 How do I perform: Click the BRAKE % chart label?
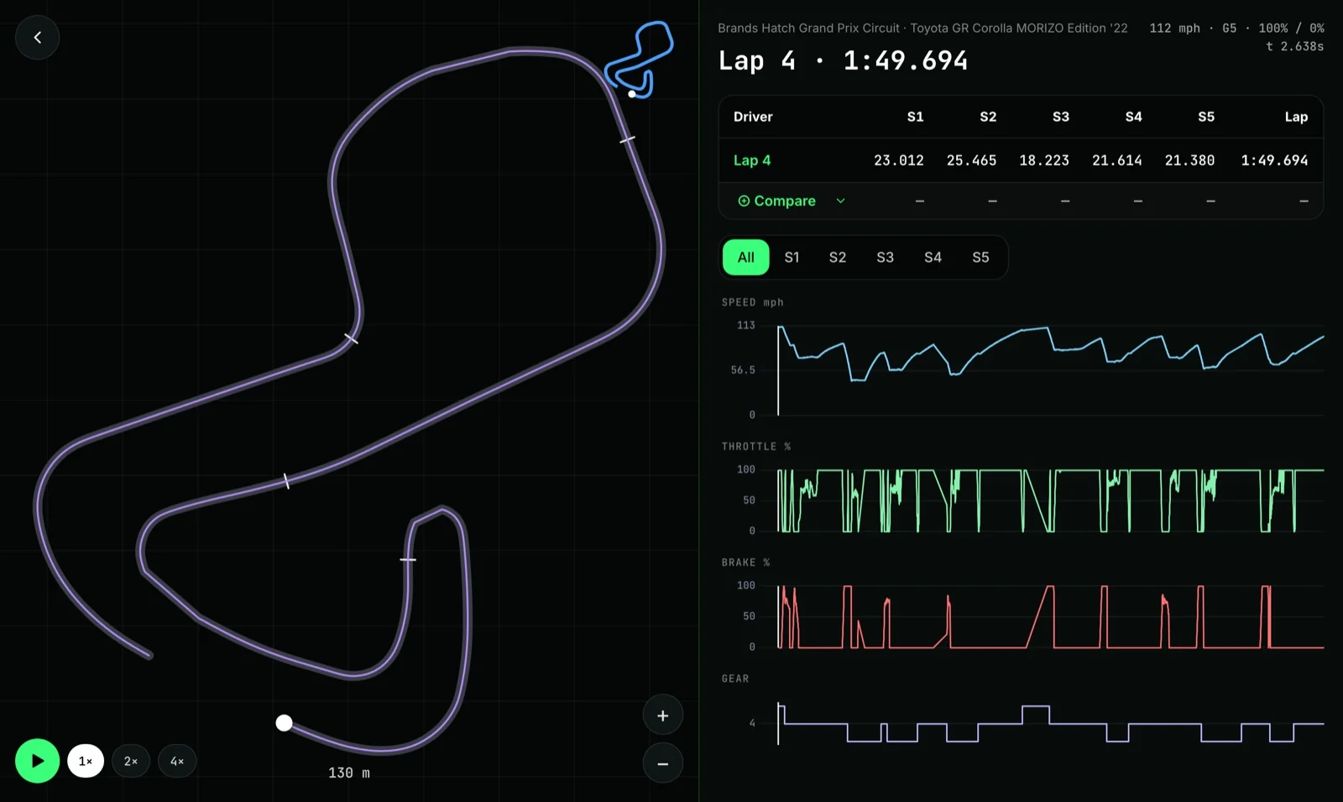point(745,563)
